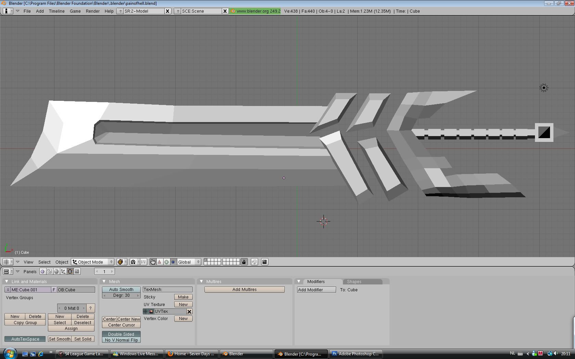The height and width of the screenshot is (359, 575).
Task: Open the Render menu
Action: 92,11
